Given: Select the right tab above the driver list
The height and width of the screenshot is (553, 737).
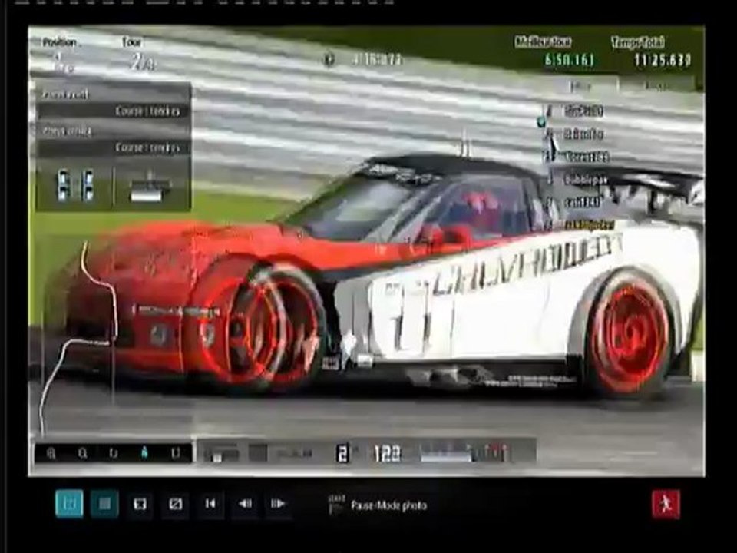Looking at the screenshot, I should [657, 85].
